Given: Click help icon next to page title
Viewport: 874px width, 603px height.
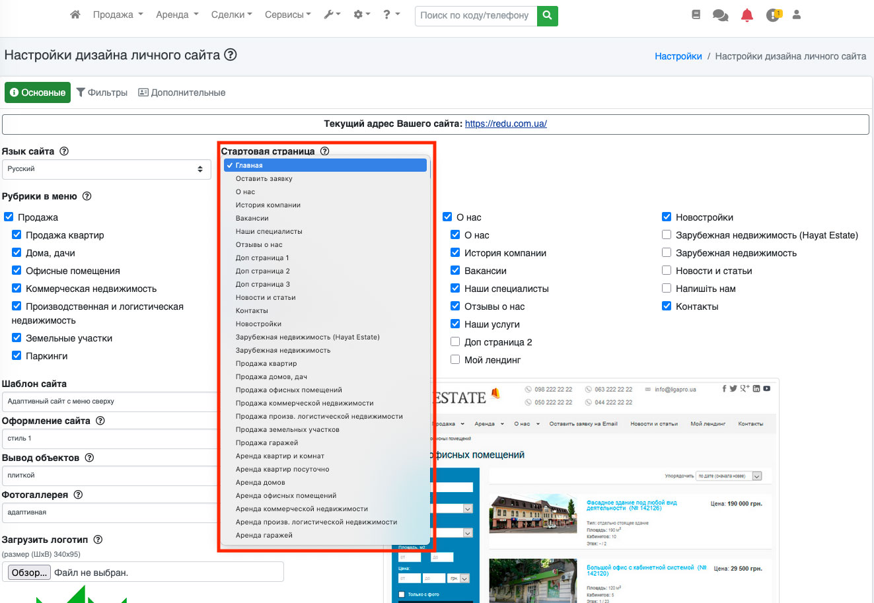Looking at the screenshot, I should (231, 55).
